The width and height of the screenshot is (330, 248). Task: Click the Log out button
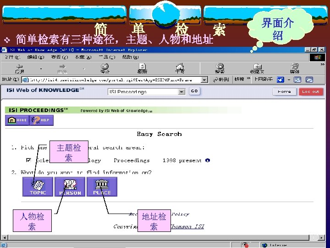[311, 92]
